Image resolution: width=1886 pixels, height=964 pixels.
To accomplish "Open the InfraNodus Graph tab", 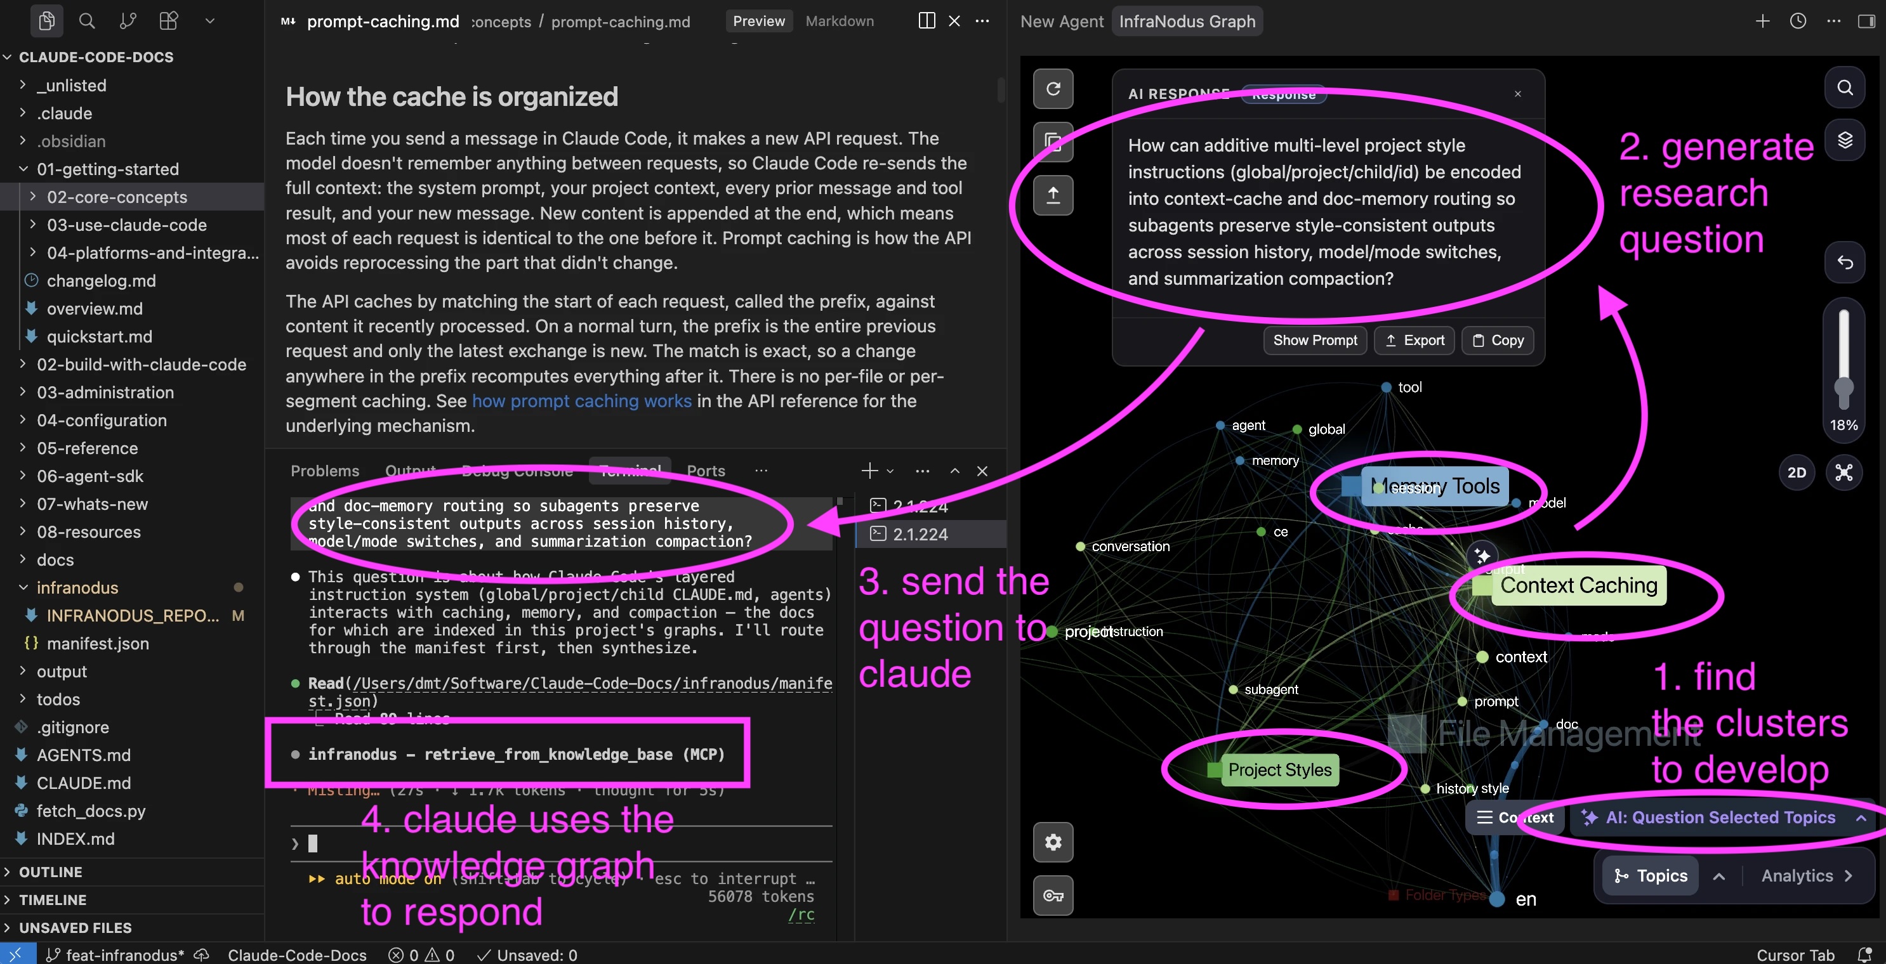I will click(1187, 21).
